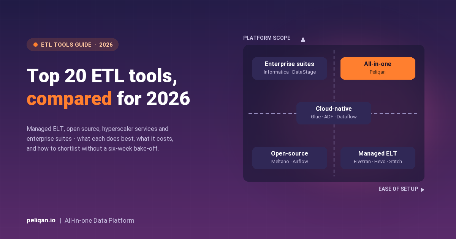Click 'Meltano · Airflow' subtitle text
This screenshot has width=456, height=239.
coord(290,162)
